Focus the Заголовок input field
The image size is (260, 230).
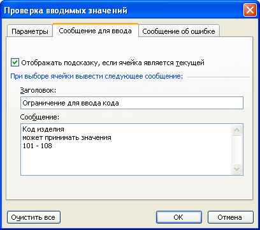point(132,103)
